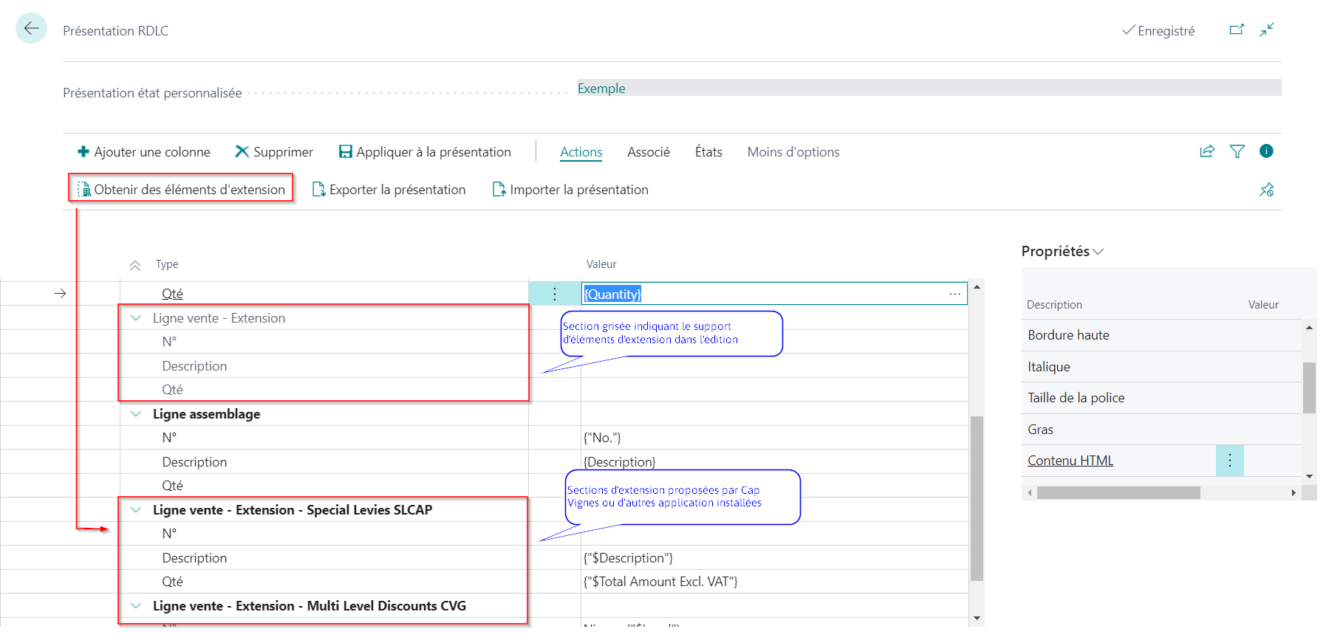Viewport: 1343px width, 640px height.
Task: Click the share icon in the action bar
Action: pos(1207,151)
